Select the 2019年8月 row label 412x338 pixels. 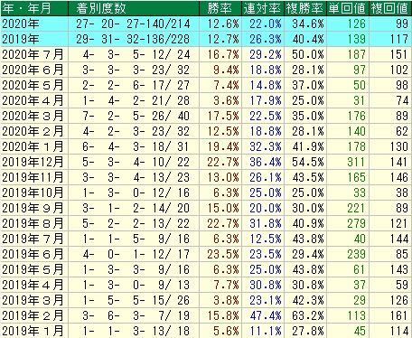33,223
